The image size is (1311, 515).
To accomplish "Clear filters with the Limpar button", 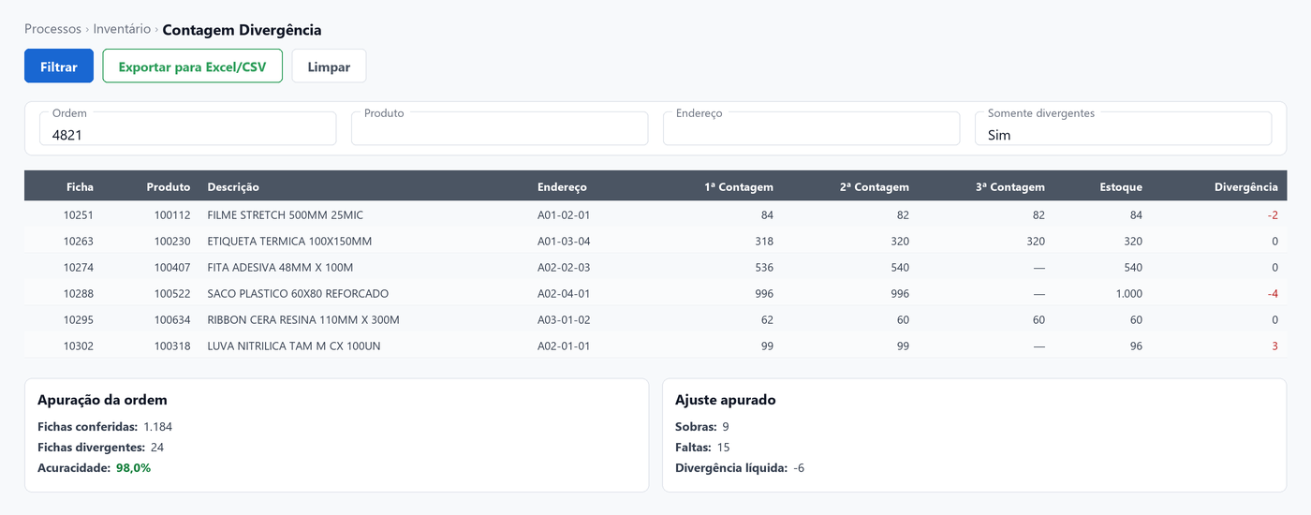I will (329, 66).
